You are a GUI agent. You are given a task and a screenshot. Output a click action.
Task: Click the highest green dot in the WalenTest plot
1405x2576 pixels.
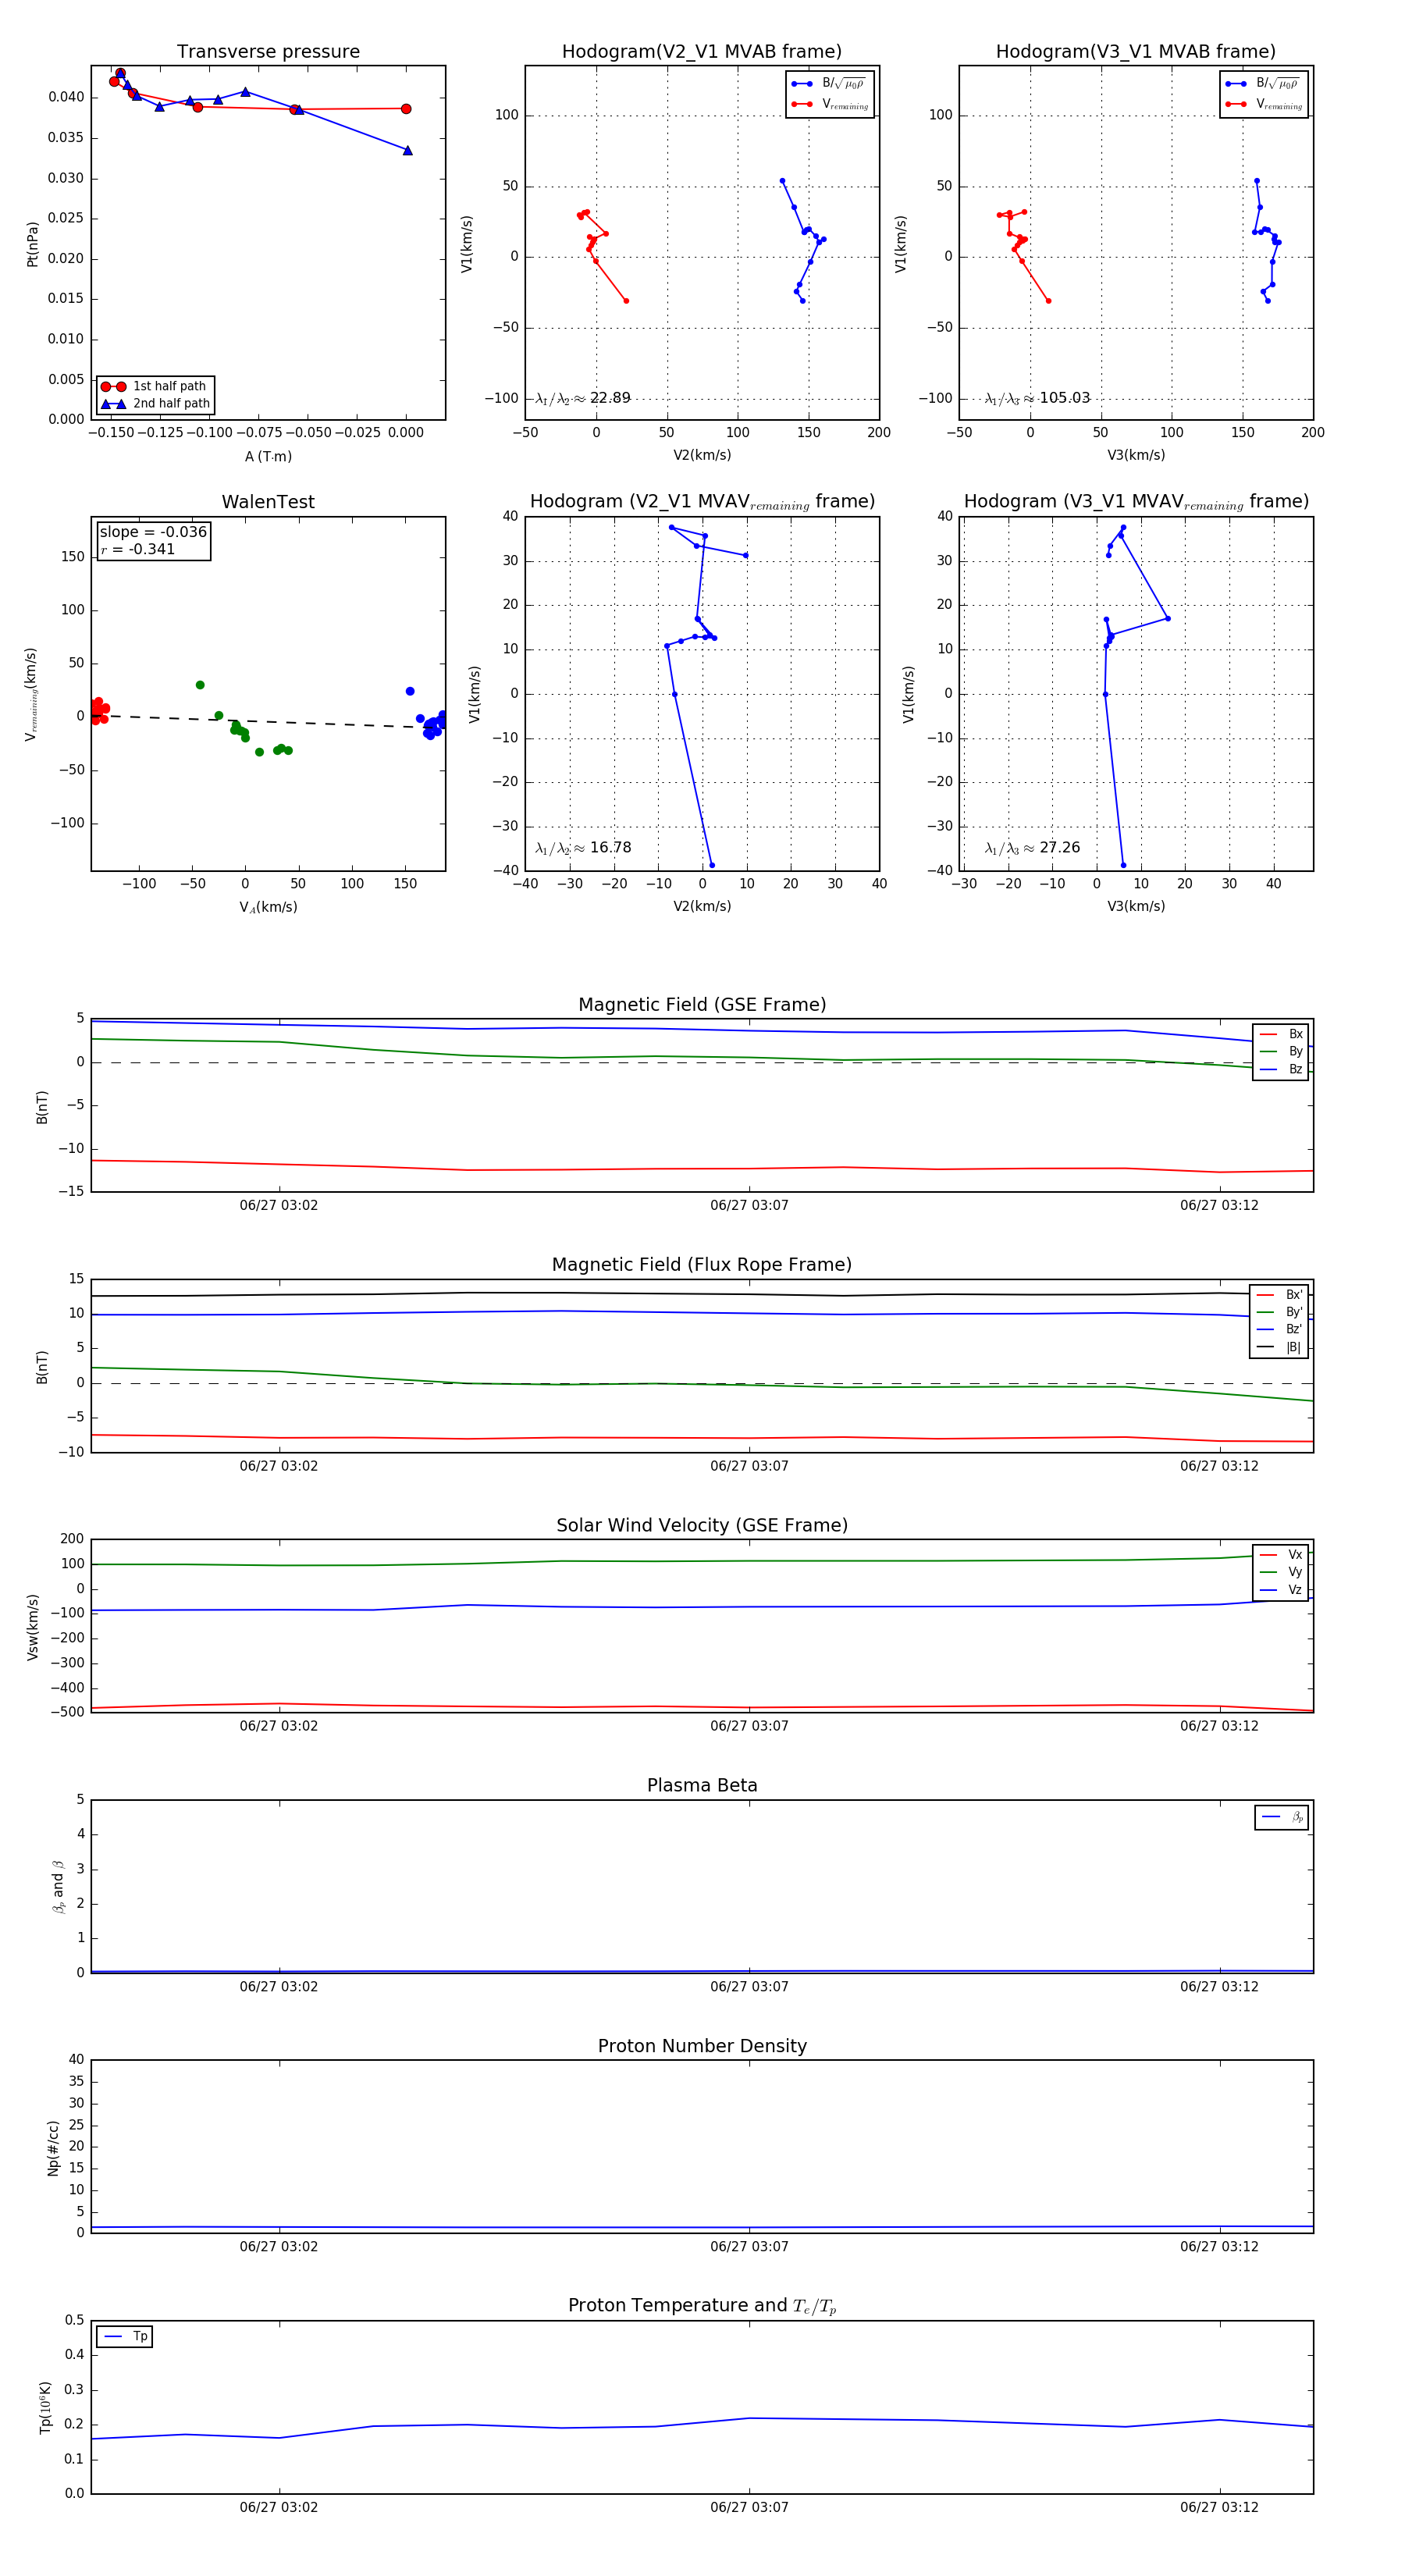(200, 685)
